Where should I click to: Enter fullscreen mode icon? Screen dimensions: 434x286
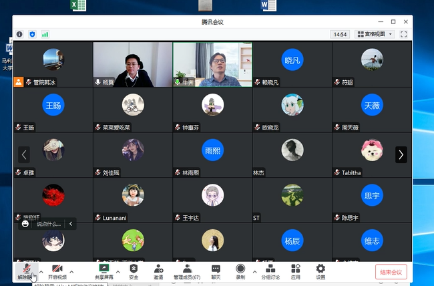click(403, 34)
